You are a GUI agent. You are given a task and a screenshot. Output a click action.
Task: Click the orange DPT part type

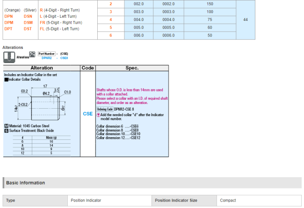point(8,28)
